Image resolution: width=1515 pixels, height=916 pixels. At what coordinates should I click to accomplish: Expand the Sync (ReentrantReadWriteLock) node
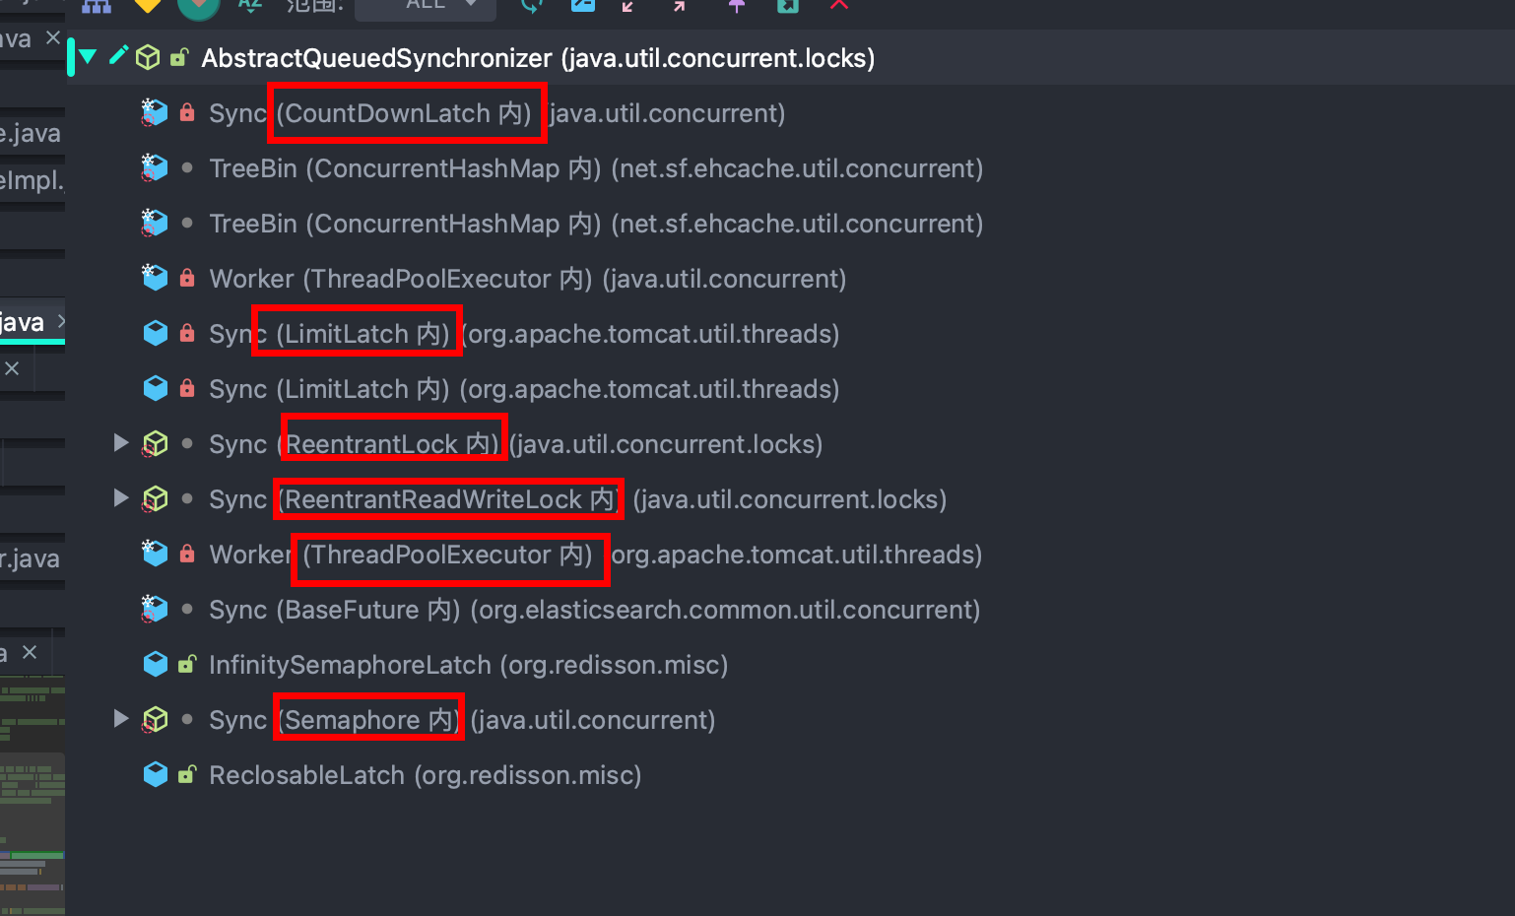tap(121, 498)
